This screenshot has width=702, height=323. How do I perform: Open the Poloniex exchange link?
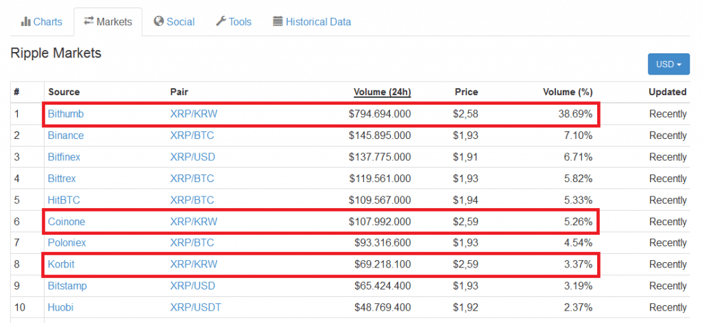[66, 242]
